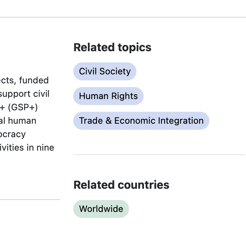Screen dimensions: 246x228
Task: Select the Worldwide country tag
Action: coord(101,209)
